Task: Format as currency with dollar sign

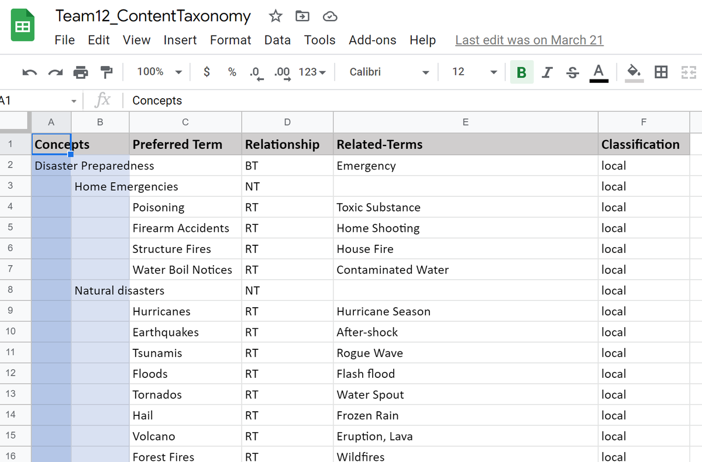Action: click(207, 72)
